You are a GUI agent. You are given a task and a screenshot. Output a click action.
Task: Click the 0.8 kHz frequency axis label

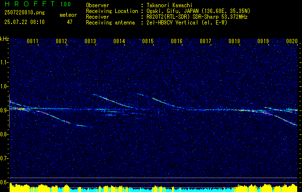point(4,134)
